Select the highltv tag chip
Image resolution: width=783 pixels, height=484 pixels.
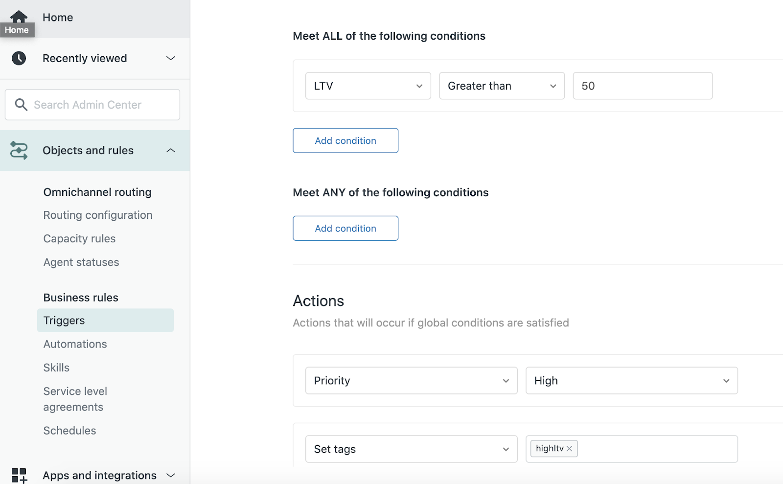tap(554, 448)
